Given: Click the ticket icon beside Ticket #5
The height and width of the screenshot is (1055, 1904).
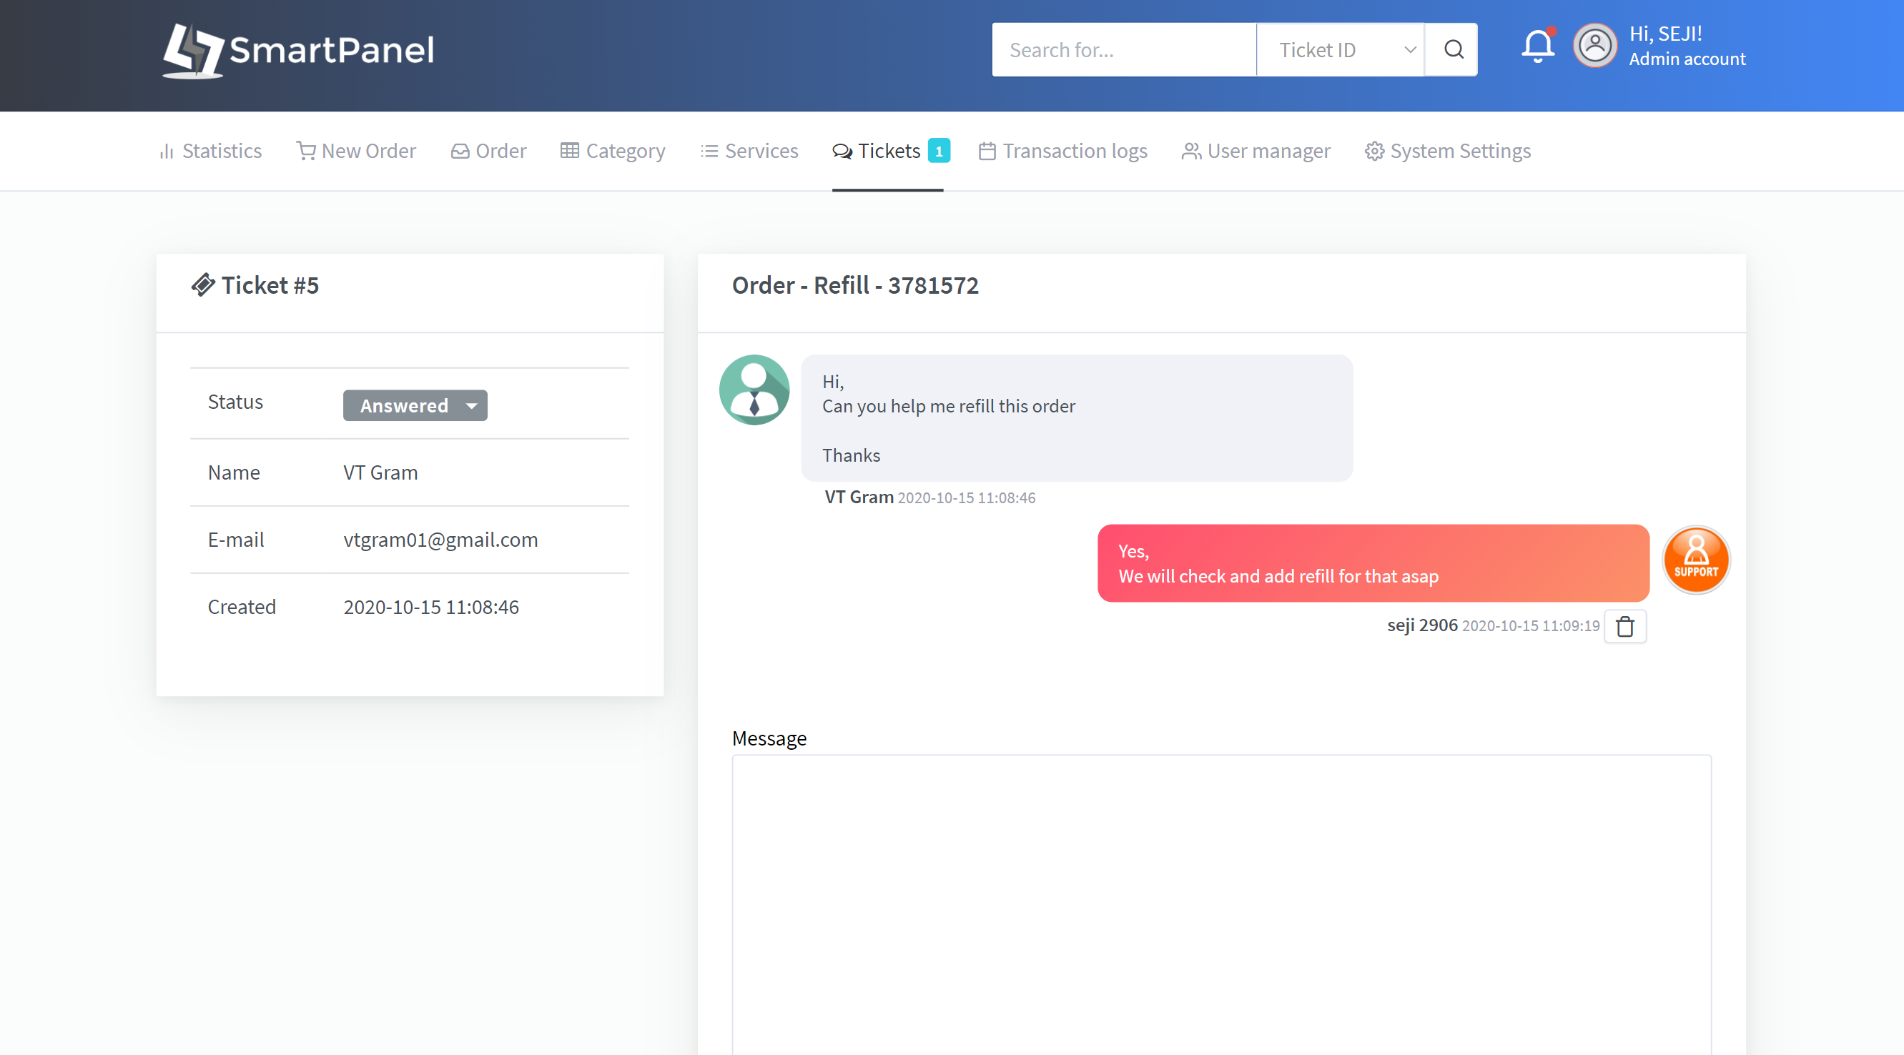Looking at the screenshot, I should pyautogui.click(x=202, y=284).
